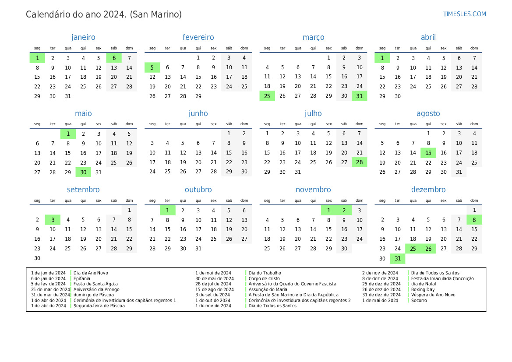Click the highlighted February 5 Santa Ágata date
The width and height of the screenshot is (512, 362).
pos(152,67)
